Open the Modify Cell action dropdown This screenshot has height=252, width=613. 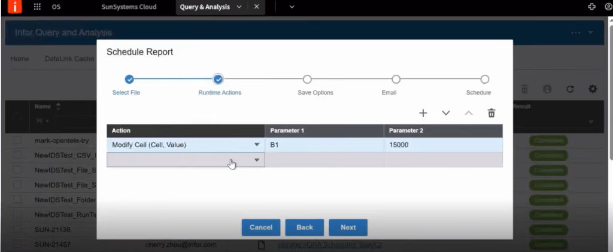257,145
